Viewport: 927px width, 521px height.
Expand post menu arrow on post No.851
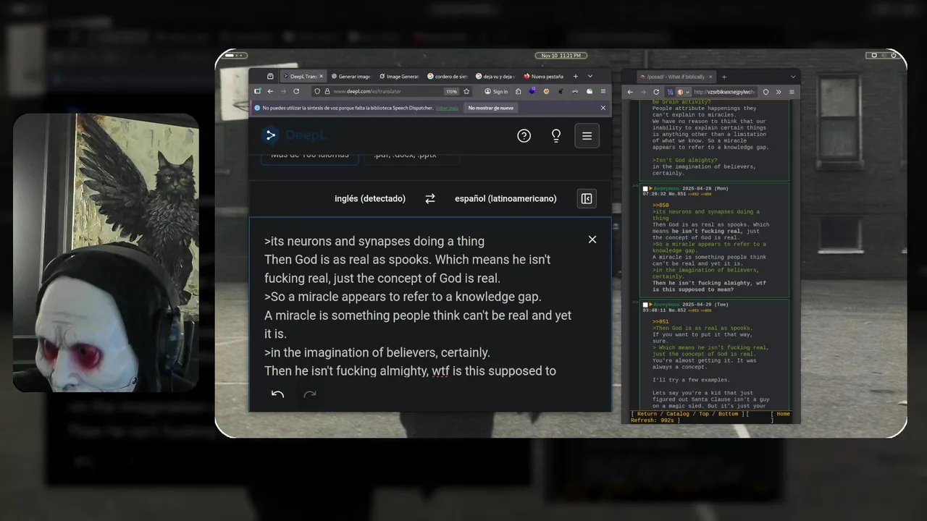point(650,189)
